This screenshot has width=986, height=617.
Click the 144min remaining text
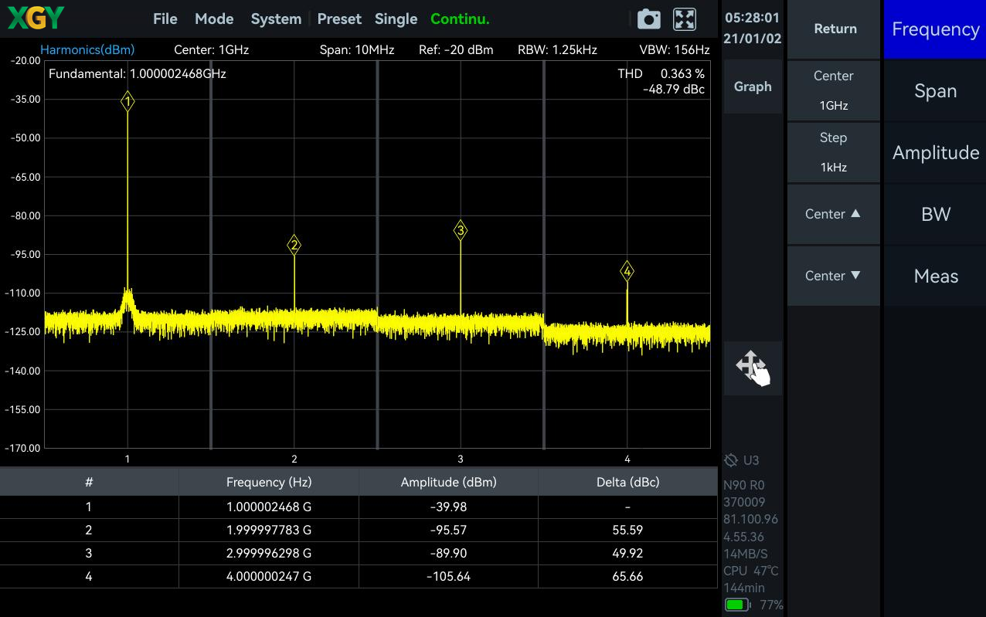point(744,588)
